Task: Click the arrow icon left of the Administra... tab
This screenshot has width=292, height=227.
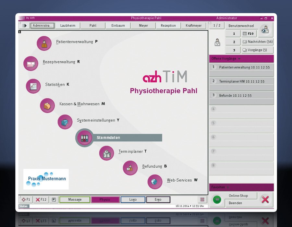Action: pos(25,26)
